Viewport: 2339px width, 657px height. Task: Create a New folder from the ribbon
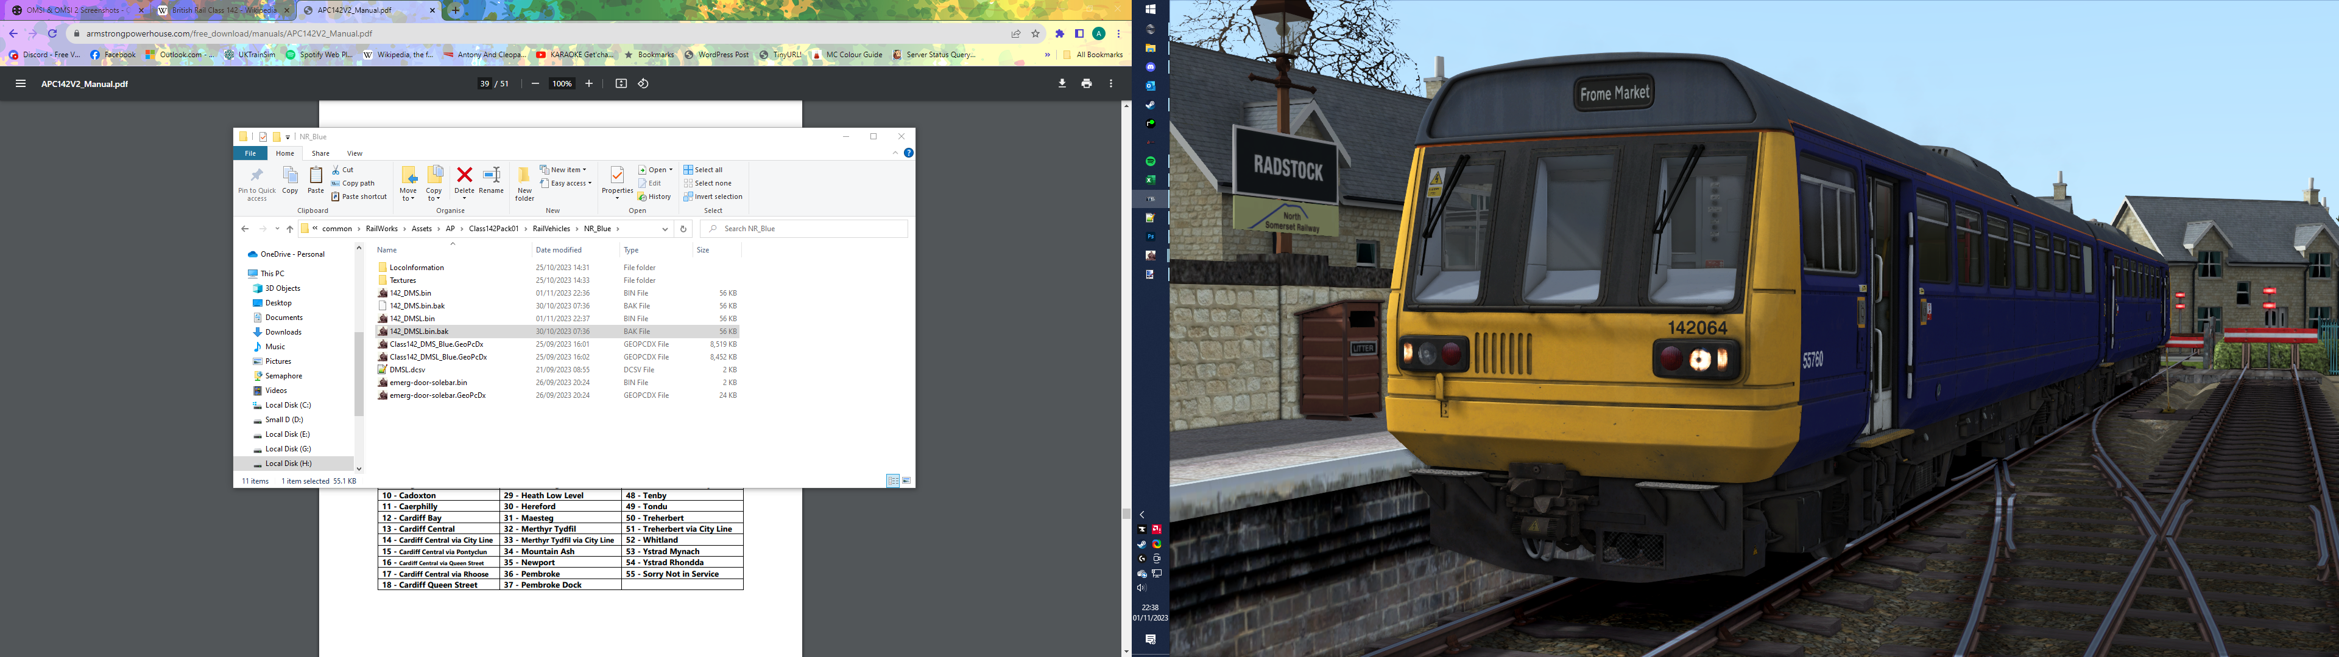[x=524, y=182]
